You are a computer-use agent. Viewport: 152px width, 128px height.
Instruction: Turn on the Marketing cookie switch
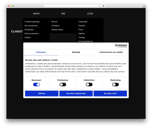click(116, 84)
